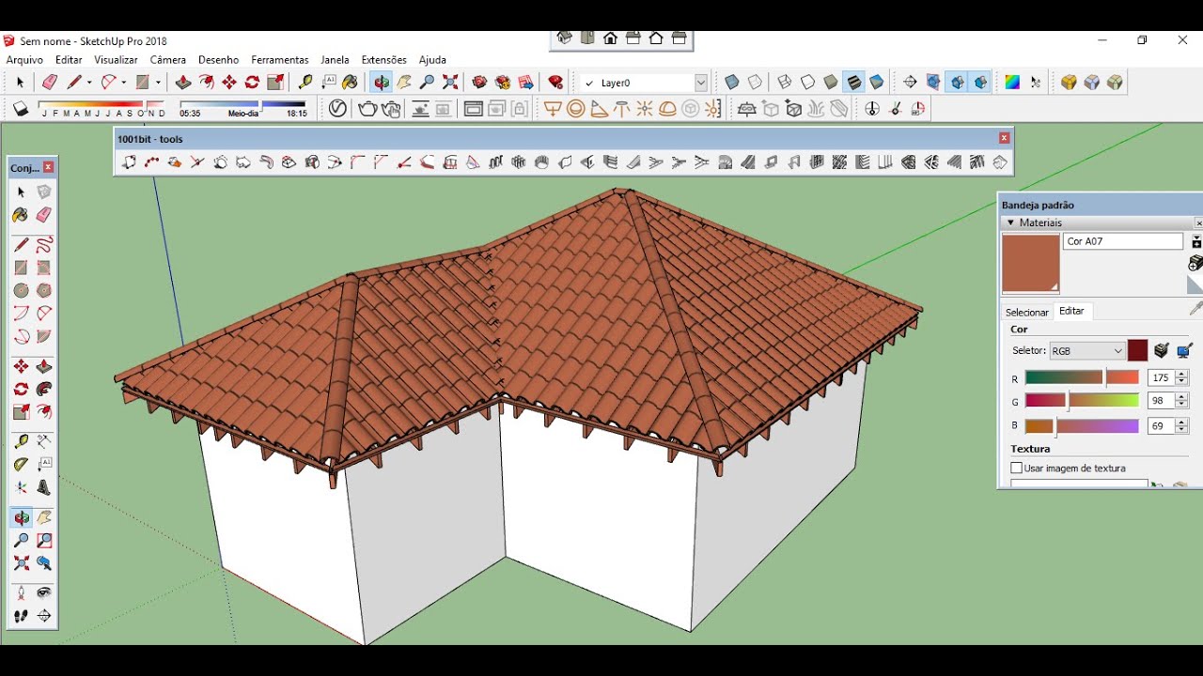Start V-Ray interactive render (teapot with hand)
1203x676 pixels.
point(391,109)
